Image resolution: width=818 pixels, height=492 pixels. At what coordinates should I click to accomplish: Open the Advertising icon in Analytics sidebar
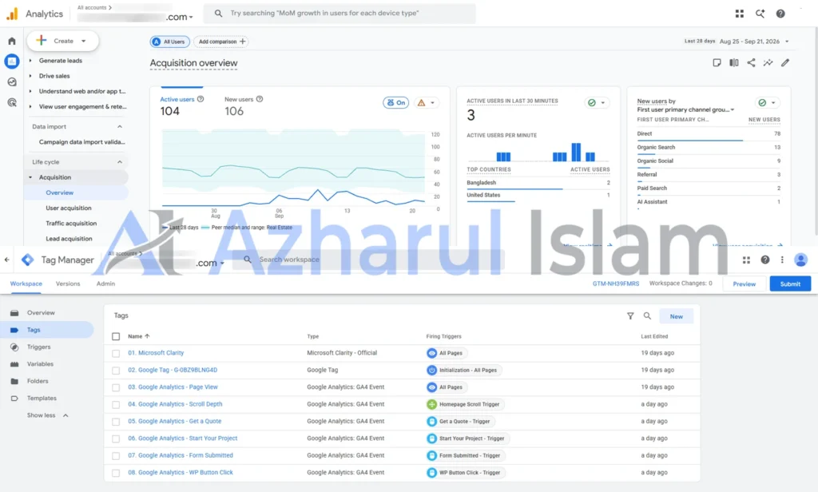tap(11, 103)
